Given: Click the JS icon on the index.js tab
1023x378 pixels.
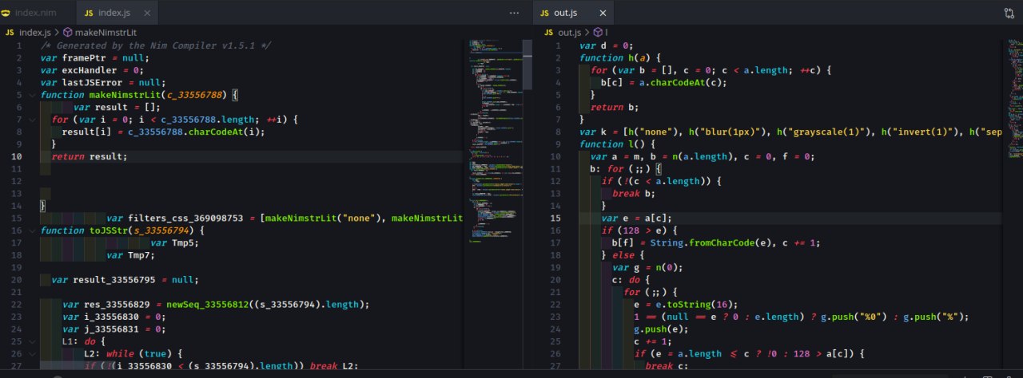Looking at the screenshot, I should (x=88, y=14).
